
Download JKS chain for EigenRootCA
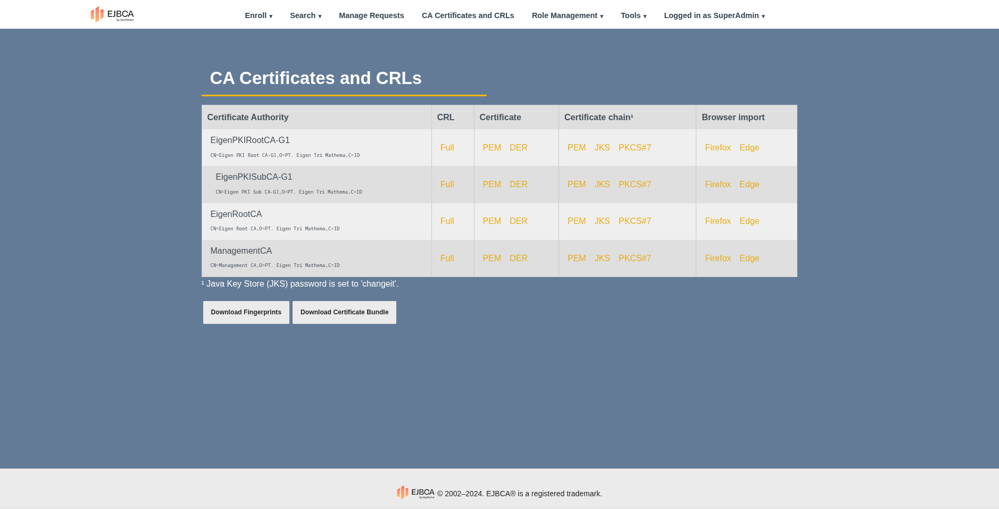click(602, 221)
